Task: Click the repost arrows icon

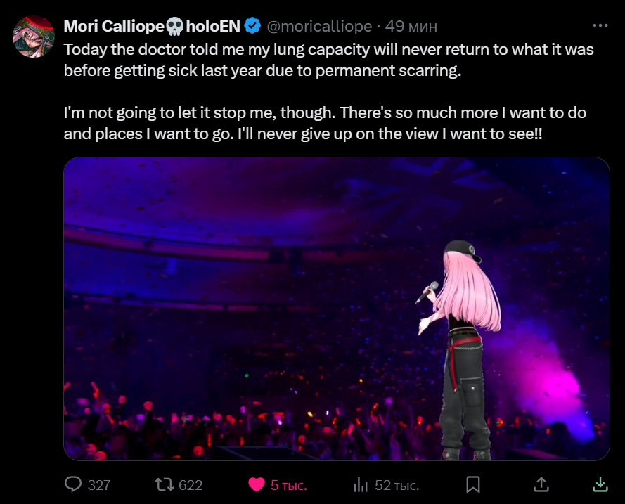Action: point(164,484)
